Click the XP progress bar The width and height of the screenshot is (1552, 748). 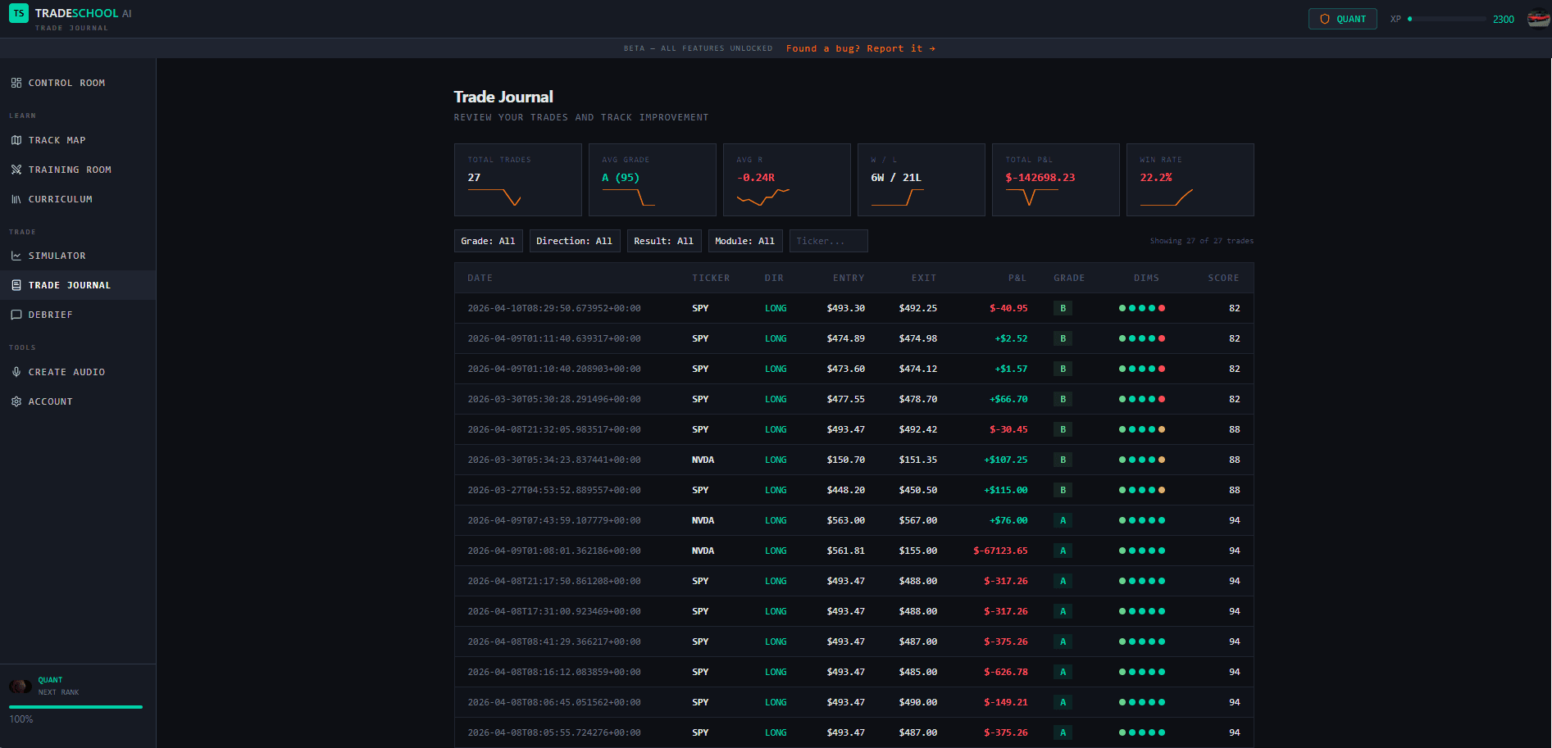coord(1447,19)
